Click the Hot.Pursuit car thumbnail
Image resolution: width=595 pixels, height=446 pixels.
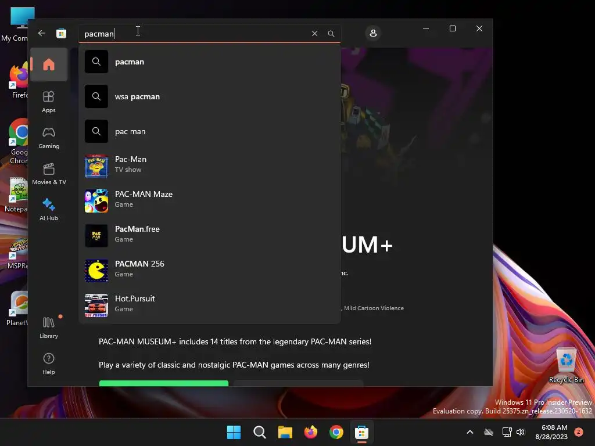[x=96, y=305]
